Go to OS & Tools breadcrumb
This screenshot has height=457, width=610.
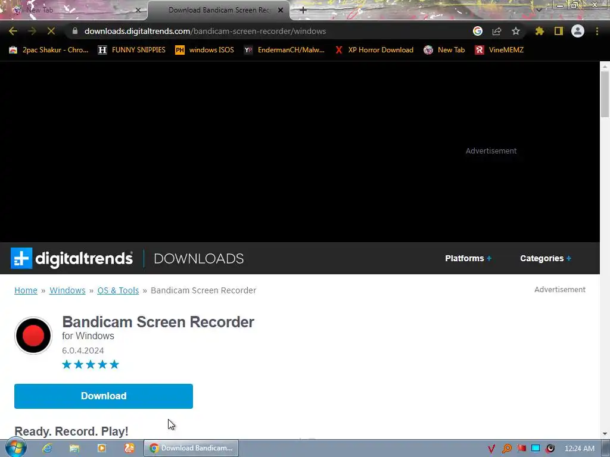pyautogui.click(x=118, y=290)
